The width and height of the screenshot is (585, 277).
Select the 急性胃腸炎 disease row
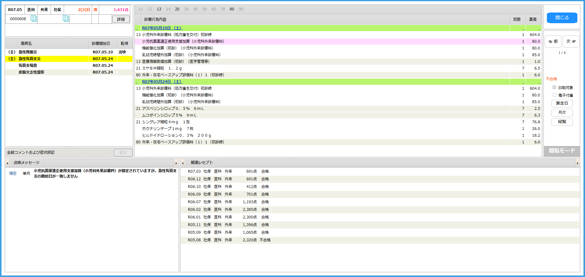(69, 52)
